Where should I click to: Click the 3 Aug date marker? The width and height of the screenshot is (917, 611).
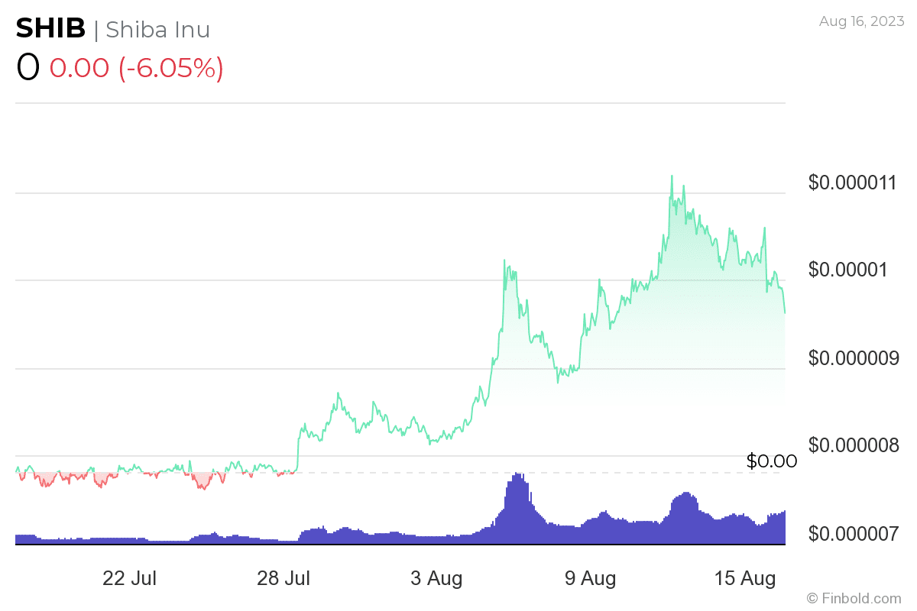[436, 578]
